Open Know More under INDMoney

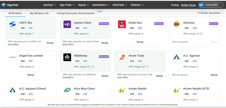pos(68,77)
